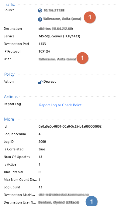
Task: Select the More section header
Action: 9,119
